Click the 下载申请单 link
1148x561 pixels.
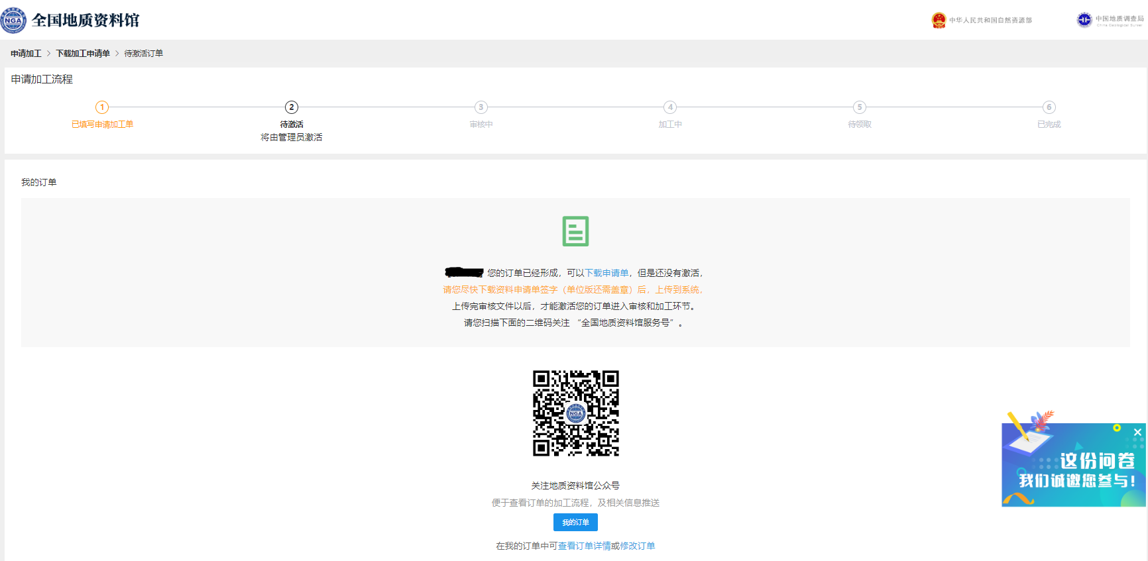coord(606,273)
